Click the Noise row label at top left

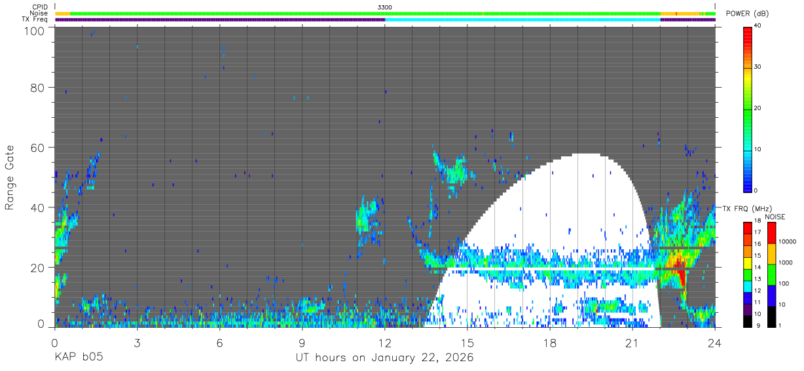(38, 13)
